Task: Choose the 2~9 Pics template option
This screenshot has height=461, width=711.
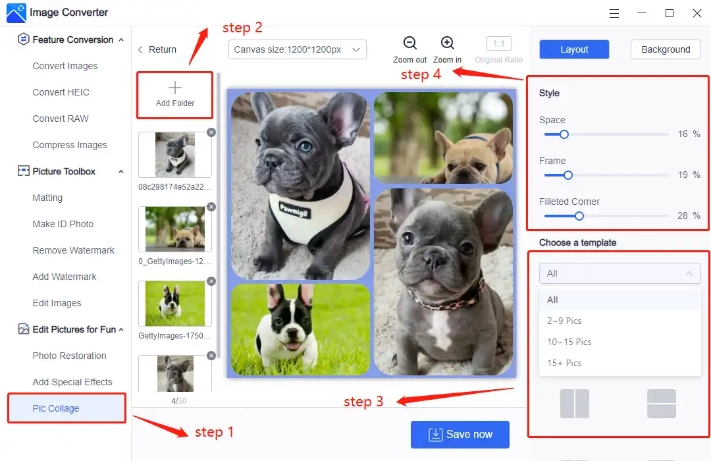Action: coord(567,321)
